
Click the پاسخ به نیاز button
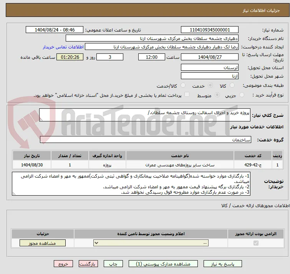[x=223, y=264]
